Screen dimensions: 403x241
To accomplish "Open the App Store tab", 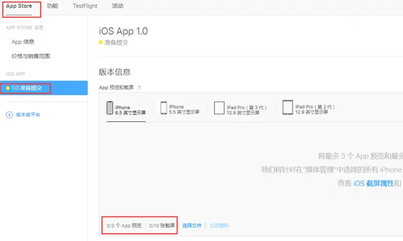I will click(19, 6).
